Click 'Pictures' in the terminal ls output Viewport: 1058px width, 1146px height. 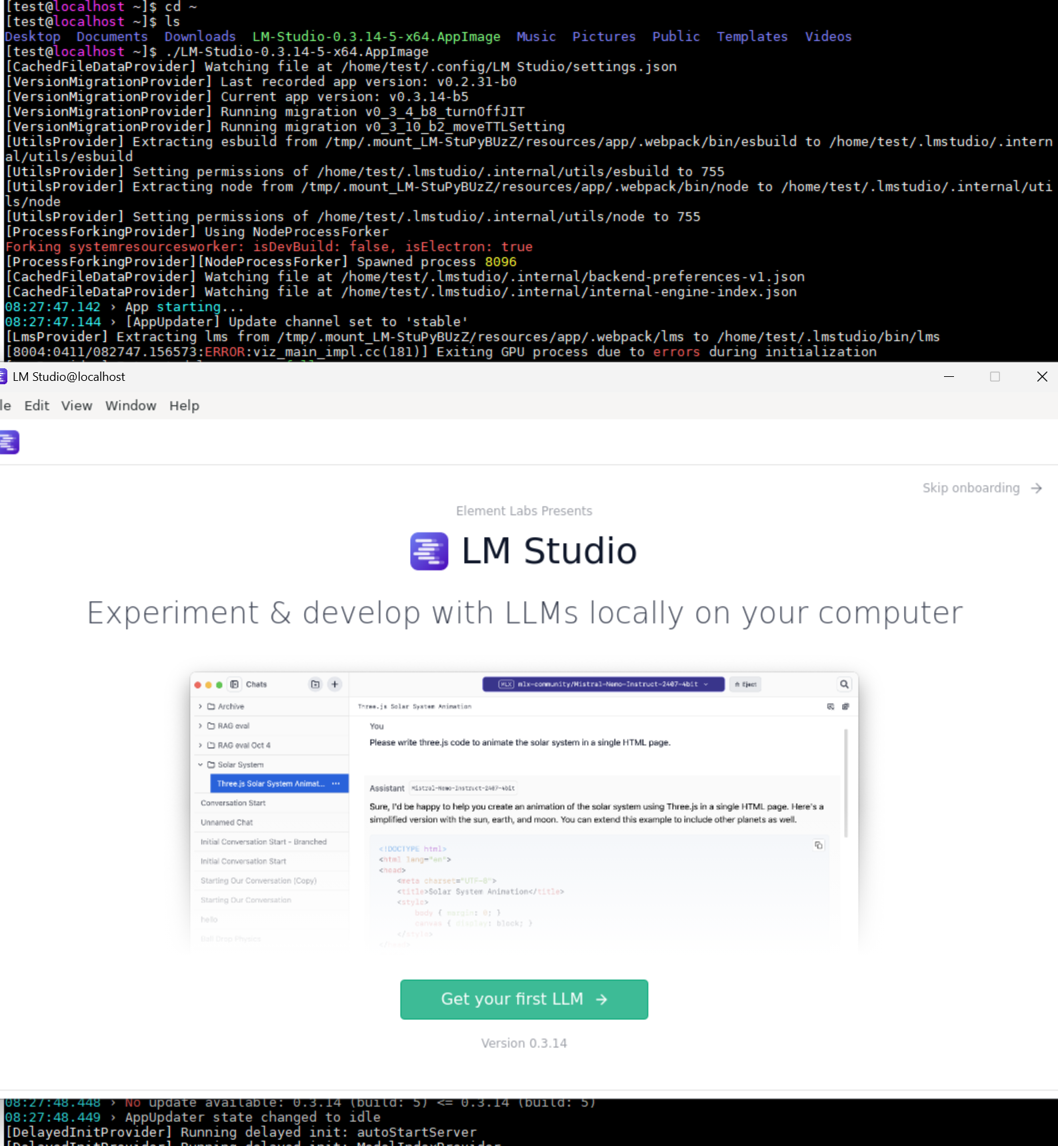click(x=604, y=37)
